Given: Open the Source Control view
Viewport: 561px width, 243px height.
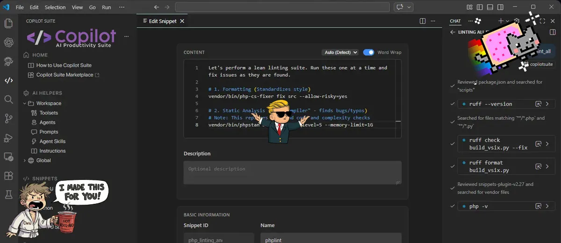Looking at the screenshot, I should click(x=8, y=119).
